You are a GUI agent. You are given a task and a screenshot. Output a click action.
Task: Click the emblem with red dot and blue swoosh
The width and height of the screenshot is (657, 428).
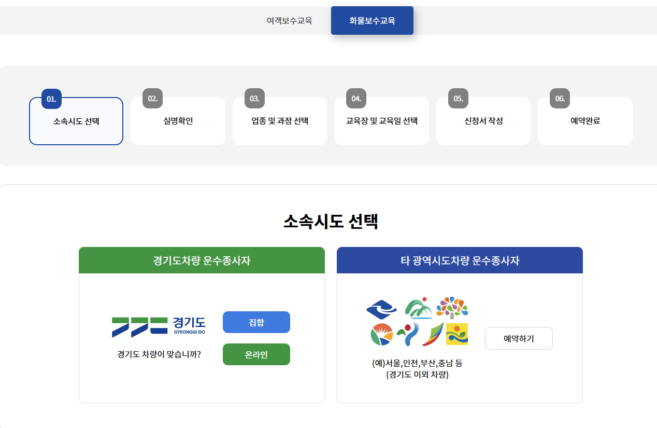[408, 335]
